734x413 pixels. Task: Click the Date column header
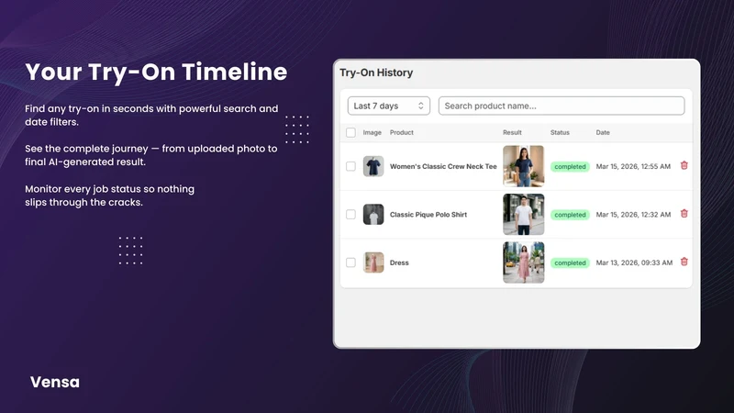(603, 132)
